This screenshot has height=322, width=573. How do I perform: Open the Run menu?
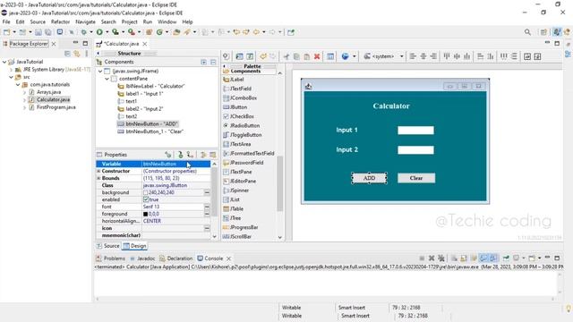(147, 21)
